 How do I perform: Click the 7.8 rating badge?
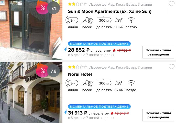(x=53, y=71)
